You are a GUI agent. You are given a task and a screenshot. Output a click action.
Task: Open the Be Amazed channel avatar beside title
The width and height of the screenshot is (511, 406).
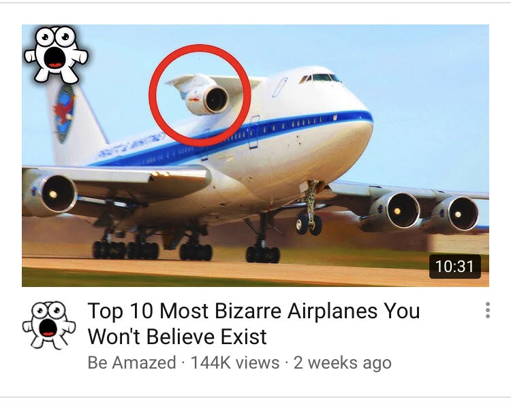click(x=49, y=325)
